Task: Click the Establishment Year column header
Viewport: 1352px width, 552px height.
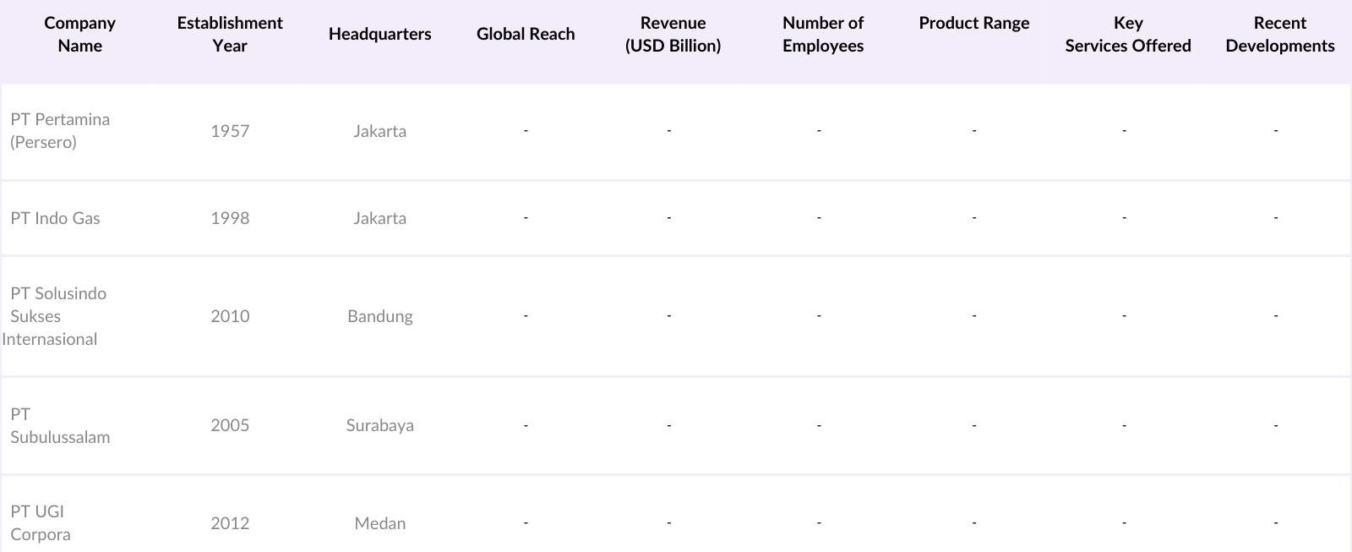Action: pos(230,35)
